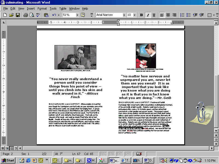
Task: Click the Open folder icon
Action: click(x=11, y=15)
